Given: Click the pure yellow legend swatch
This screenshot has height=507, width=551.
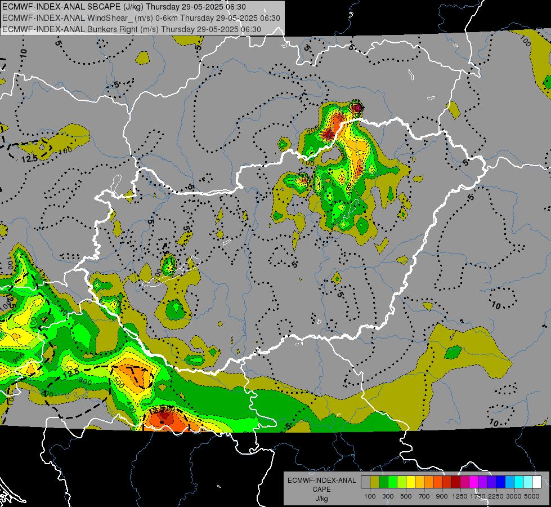Looking at the screenshot, I should point(410,482).
